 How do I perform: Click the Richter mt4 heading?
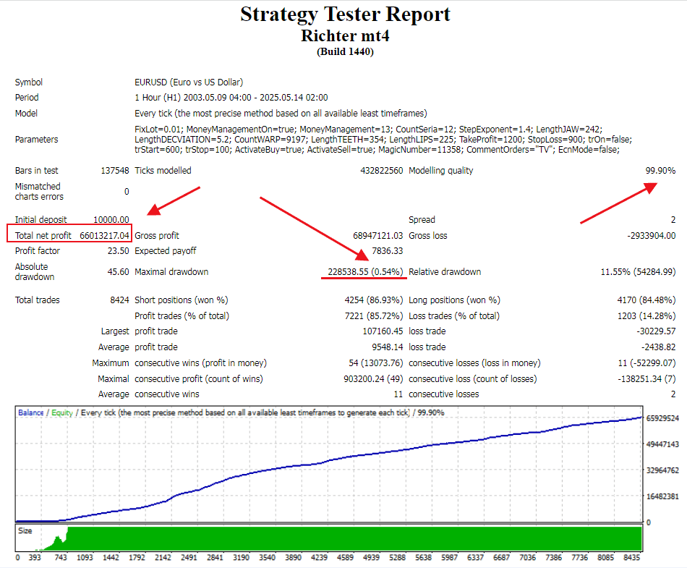coord(345,35)
